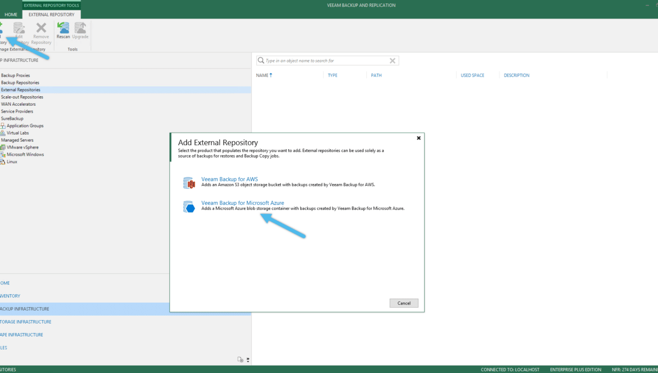This screenshot has height=373, width=658.
Task: Click the DESCRIPTION column header
Action: click(516, 75)
